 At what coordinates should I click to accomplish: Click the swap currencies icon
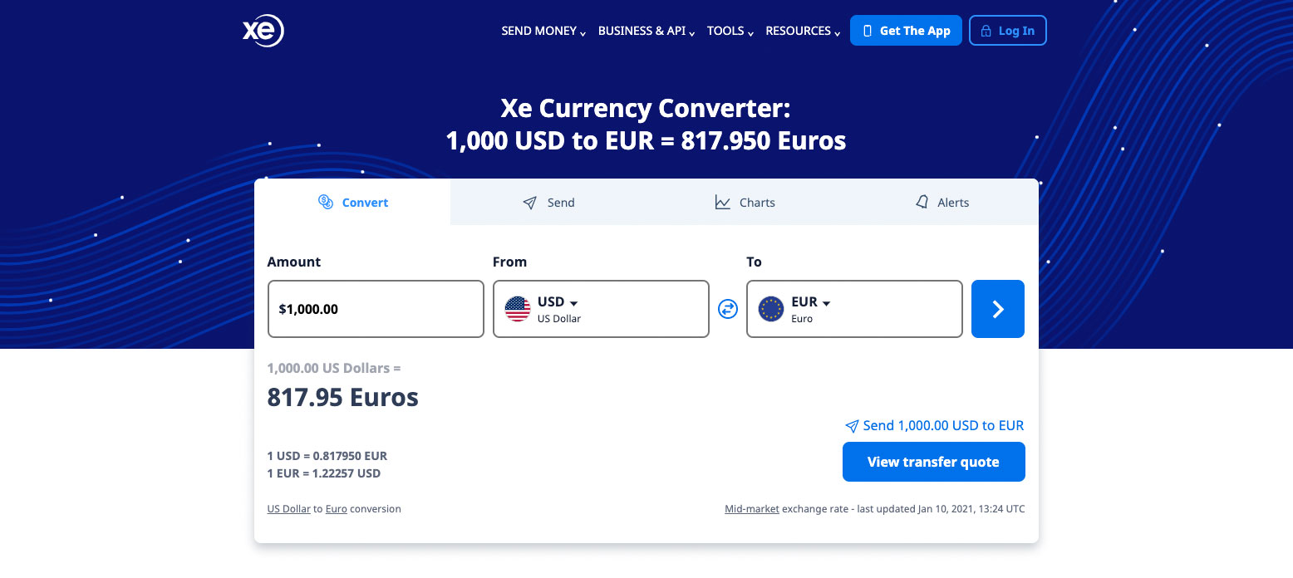(x=728, y=309)
